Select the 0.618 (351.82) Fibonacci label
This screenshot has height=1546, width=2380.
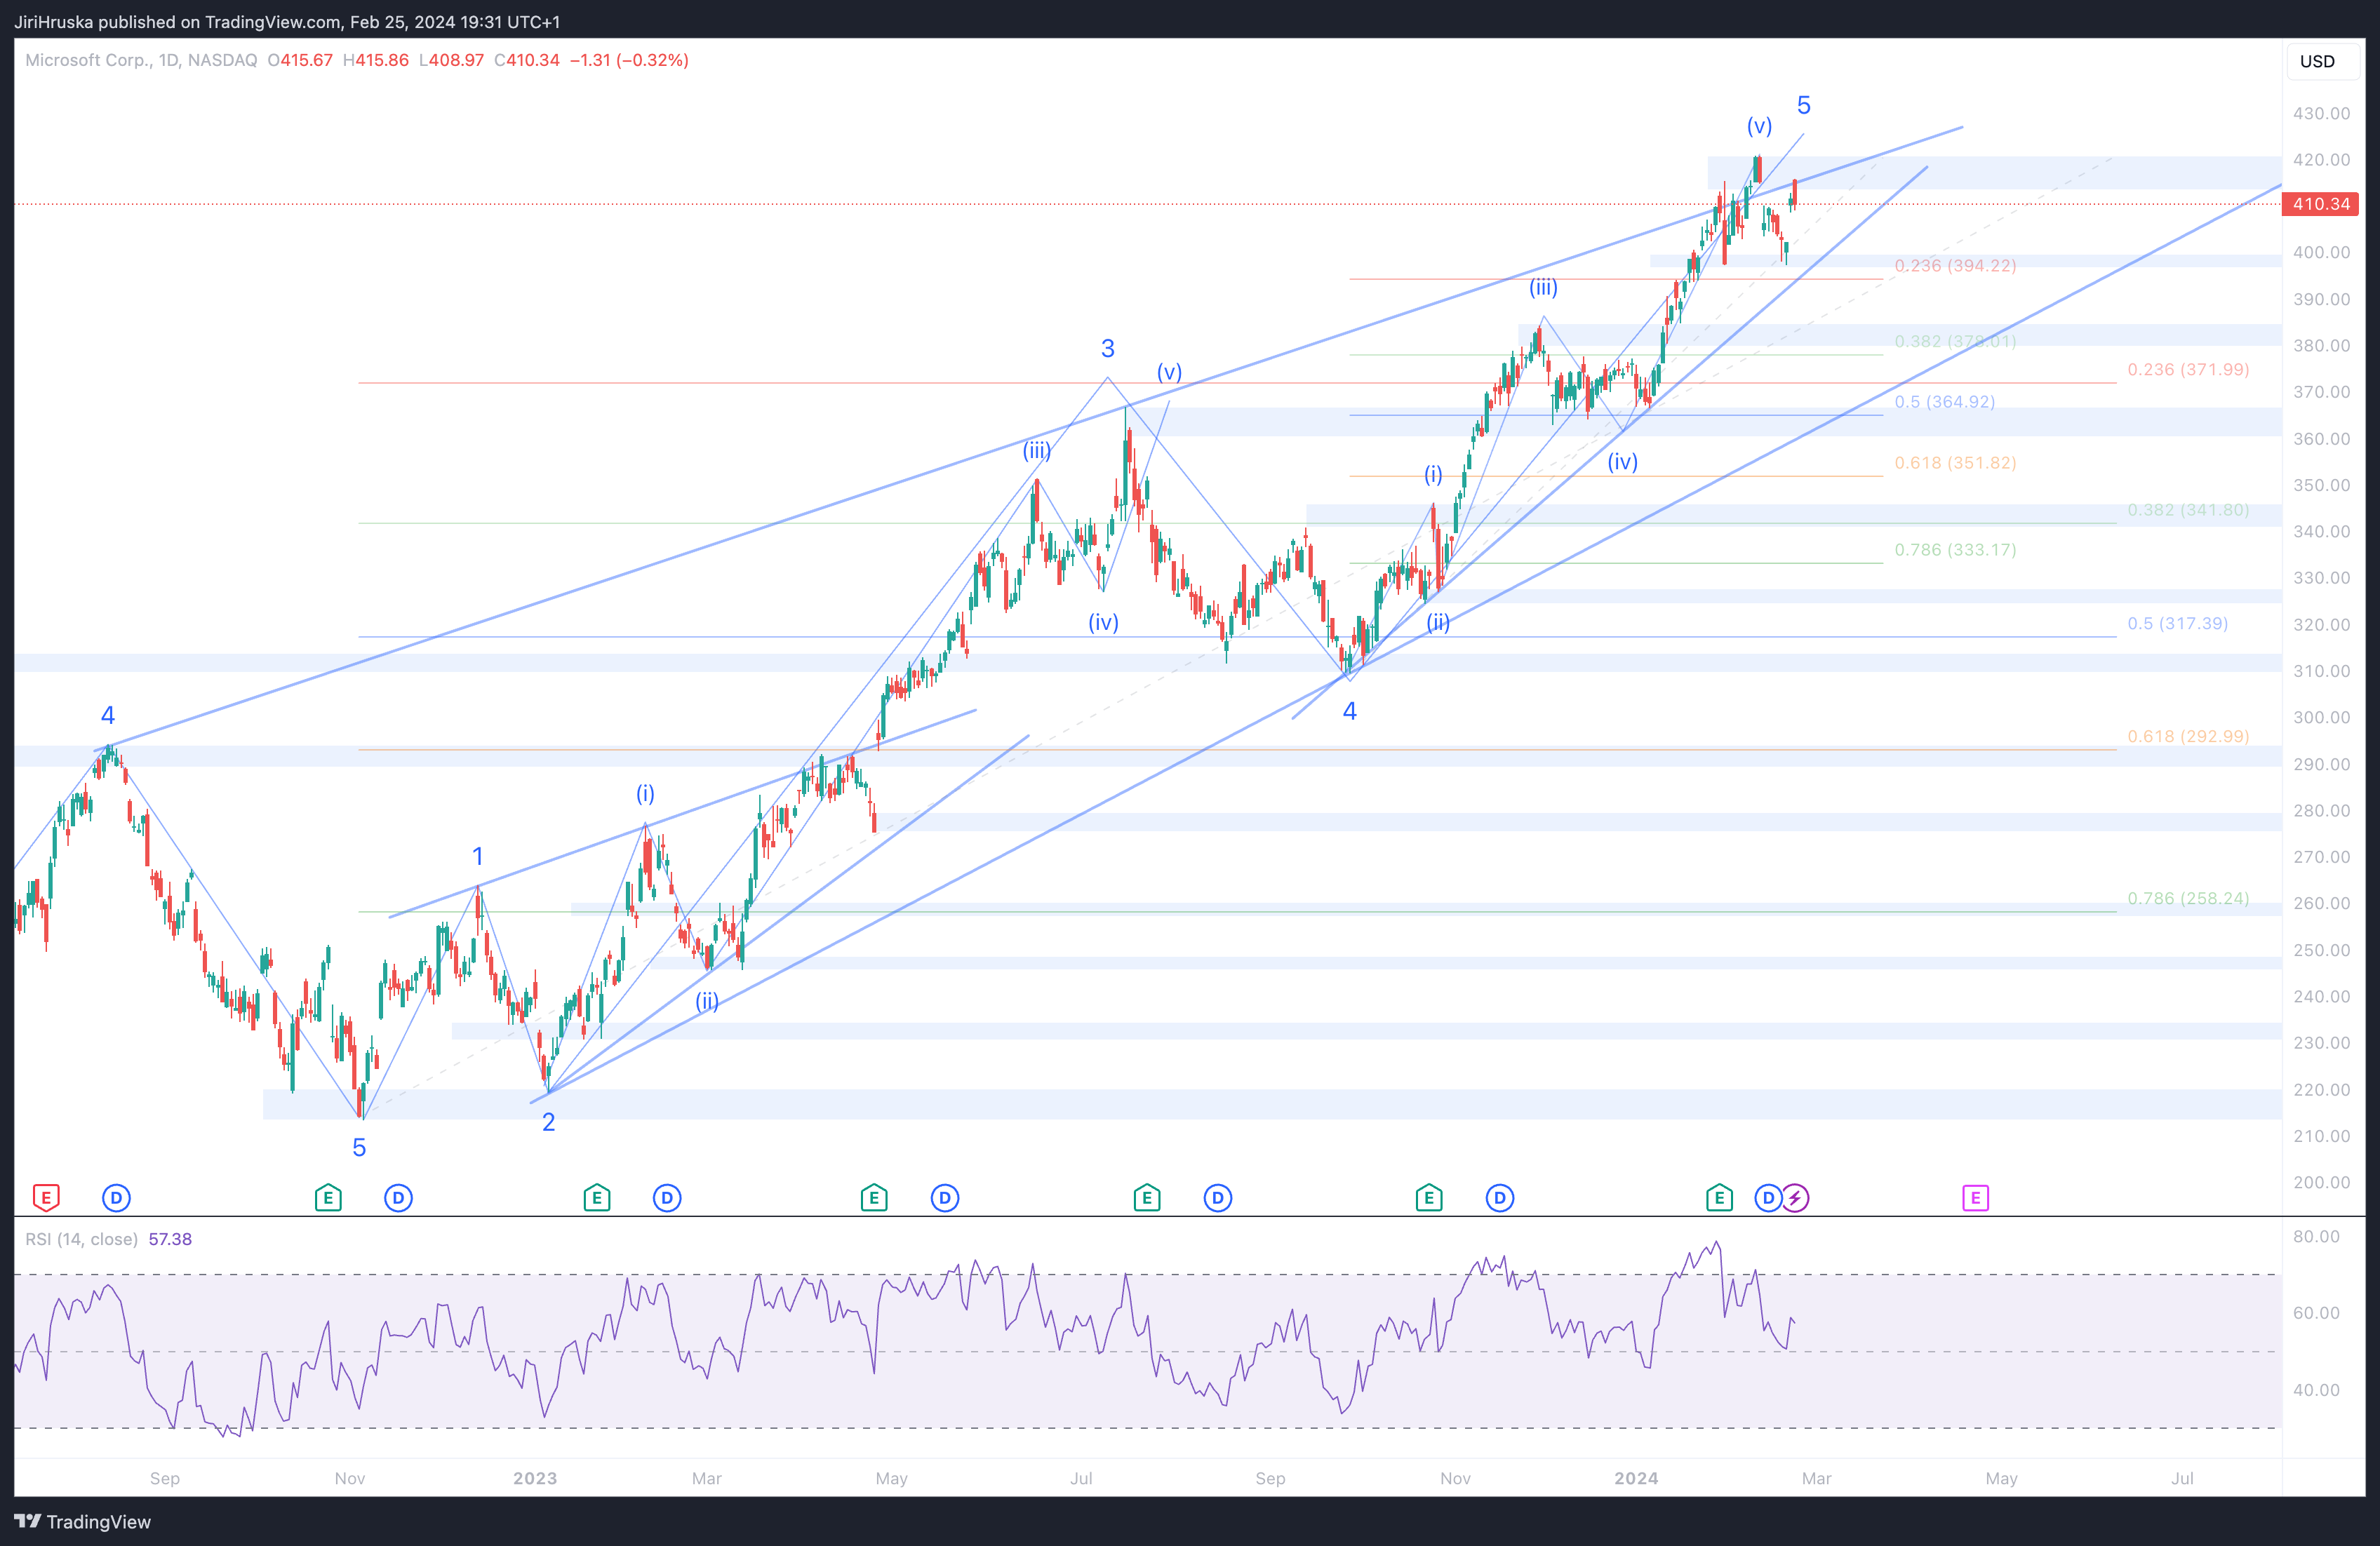click(x=1955, y=462)
